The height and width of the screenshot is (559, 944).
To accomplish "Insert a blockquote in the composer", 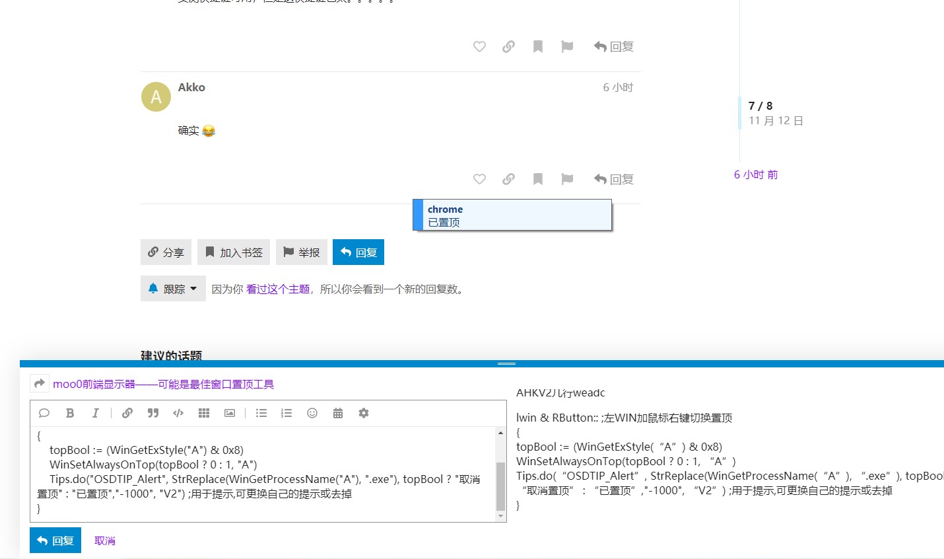I will (153, 413).
